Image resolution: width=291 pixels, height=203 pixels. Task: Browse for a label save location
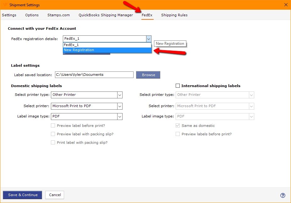[x=148, y=75]
